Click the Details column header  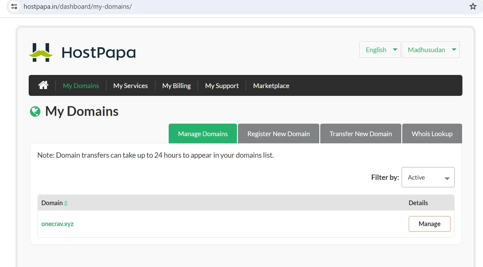pos(418,203)
